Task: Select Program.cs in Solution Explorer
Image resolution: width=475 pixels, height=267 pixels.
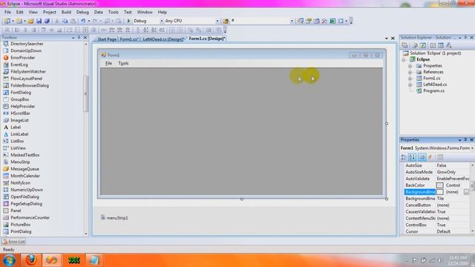Action: coord(433,90)
